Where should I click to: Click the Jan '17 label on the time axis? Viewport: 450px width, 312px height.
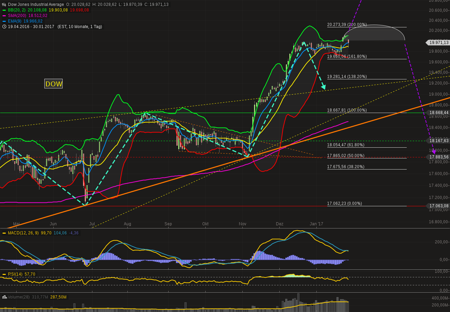point(316,224)
